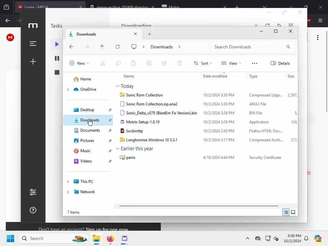
Task: Collapse the Earlier this year group
Action: (x=118, y=149)
